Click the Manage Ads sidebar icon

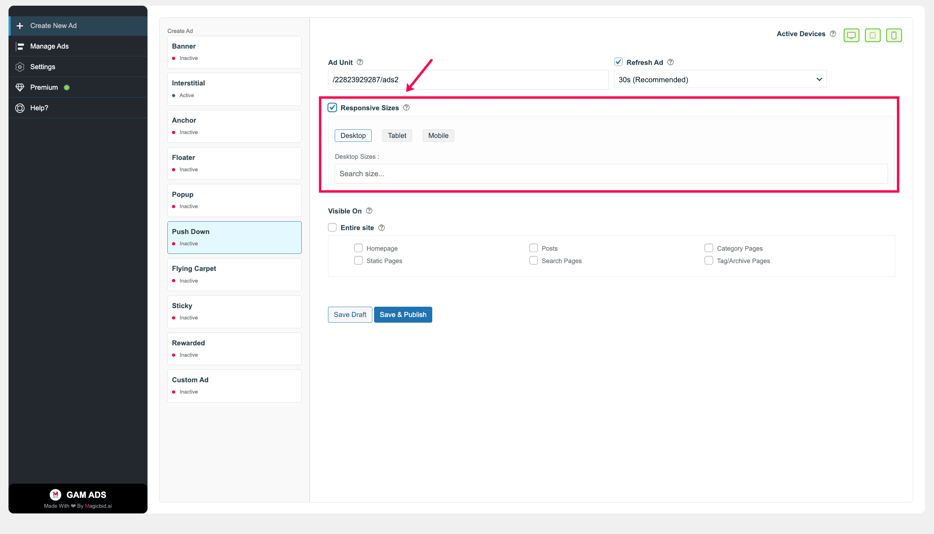point(20,46)
